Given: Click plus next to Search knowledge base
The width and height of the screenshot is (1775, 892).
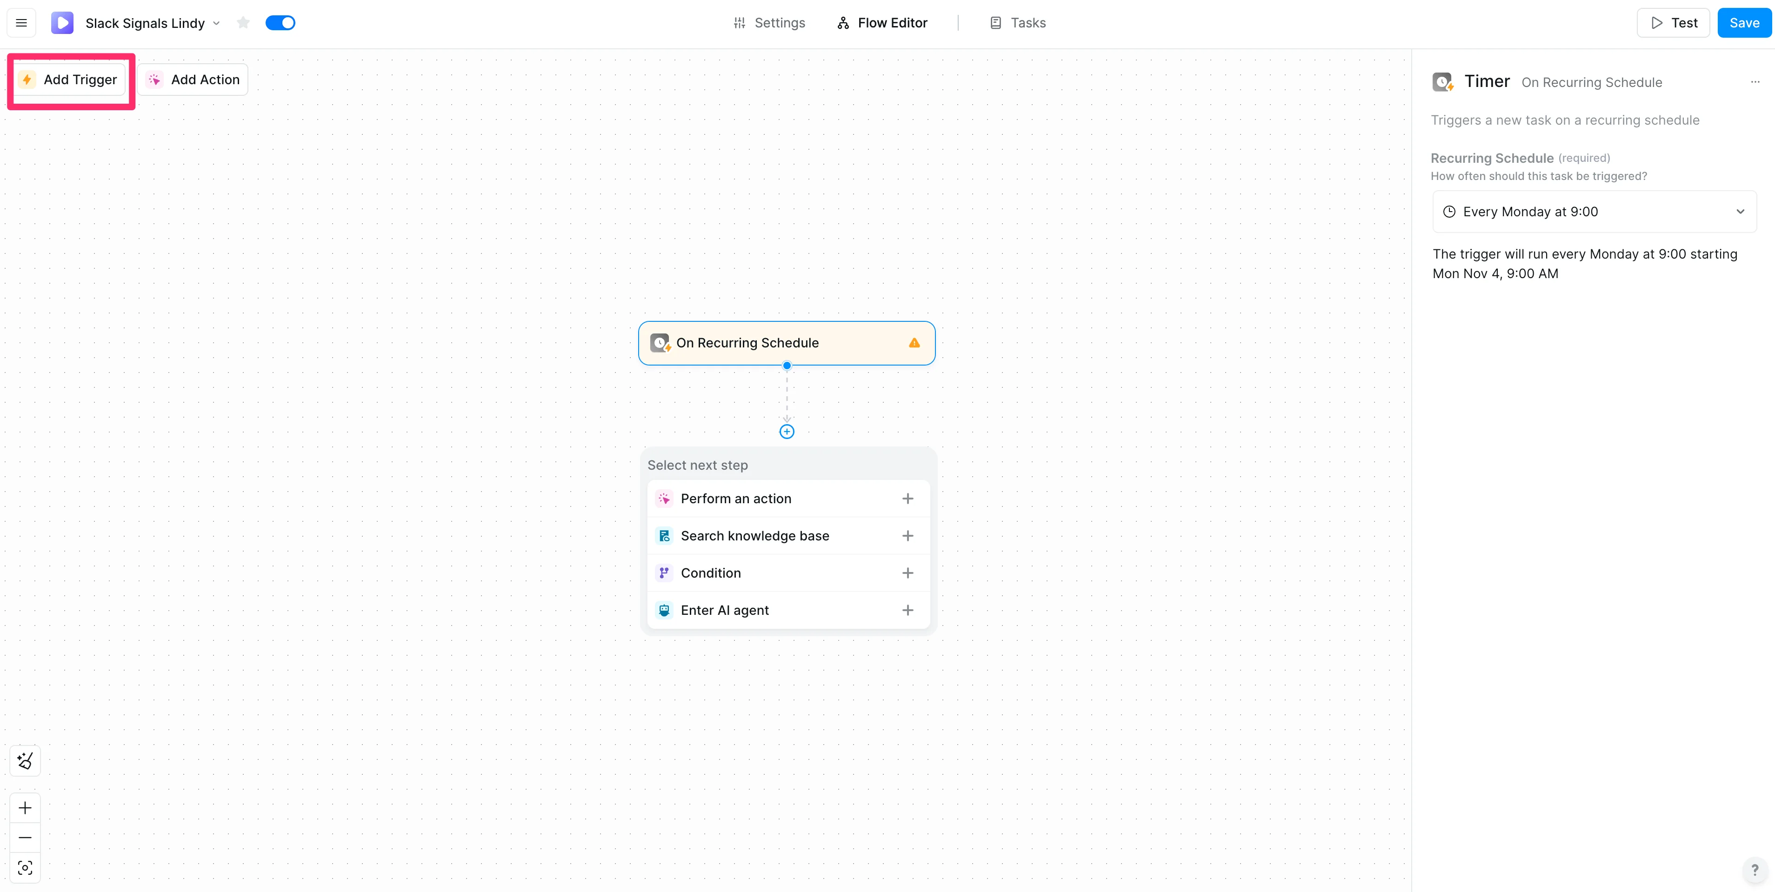Looking at the screenshot, I should pyautogui.click(x=908, y=536).
